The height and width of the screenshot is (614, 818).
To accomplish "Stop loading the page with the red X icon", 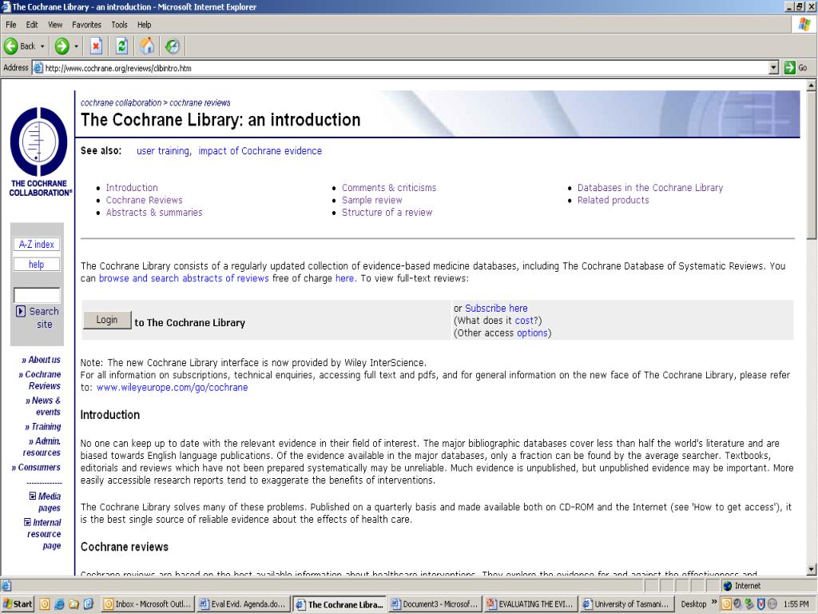I will tap(96, 46).
